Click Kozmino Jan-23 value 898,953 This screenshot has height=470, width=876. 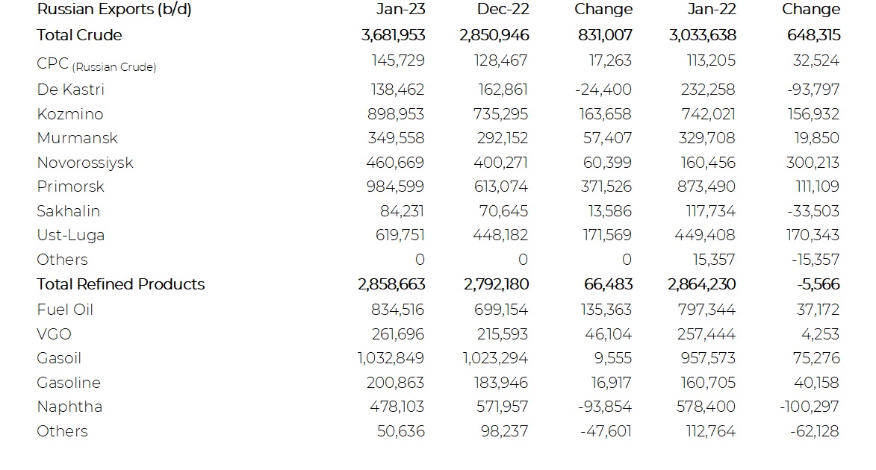396,114
